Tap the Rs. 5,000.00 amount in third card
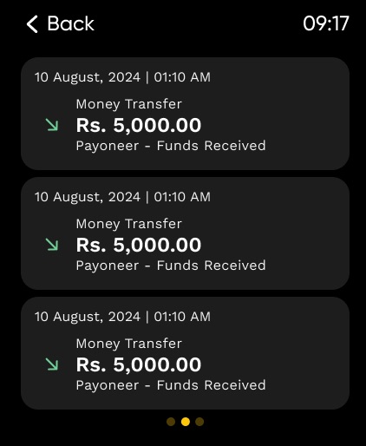The image size is (366, 446). click(139, 364)
